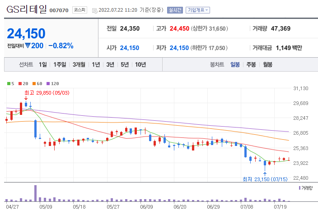The width and height of the screenshot is (318, 214).
Task: Click the 시가 24,150 value
Action: click(129, 48)
